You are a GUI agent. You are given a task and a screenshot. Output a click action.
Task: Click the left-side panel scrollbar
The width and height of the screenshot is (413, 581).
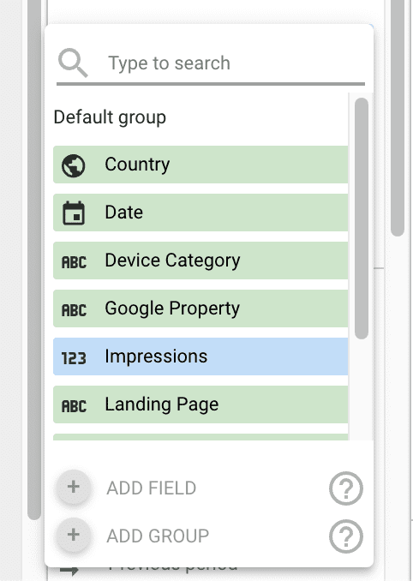point(34,260)
